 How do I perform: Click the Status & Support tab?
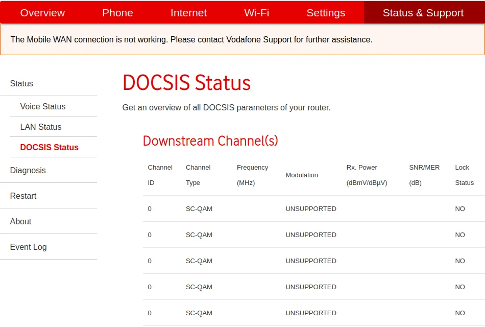423,13
